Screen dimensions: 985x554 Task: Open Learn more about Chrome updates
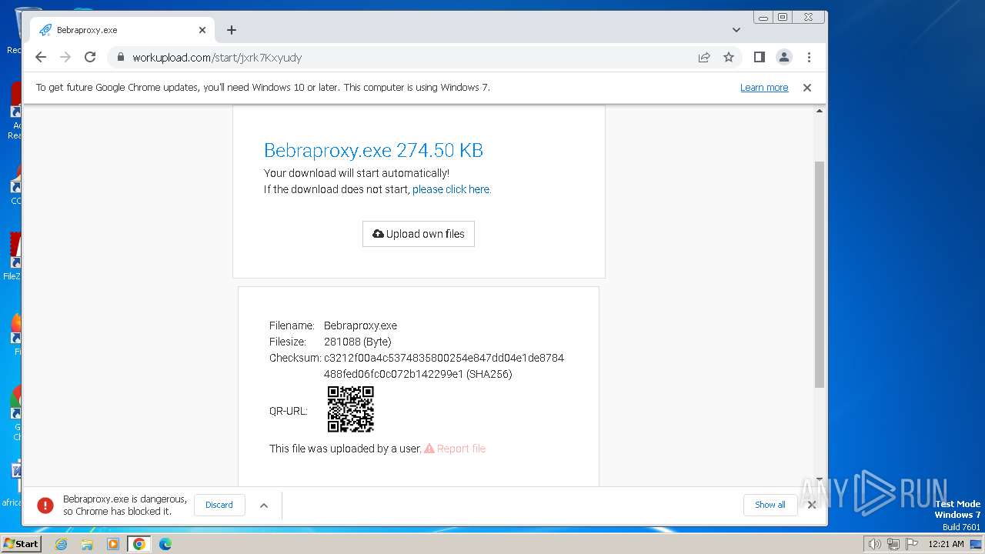(x=764, y=88)
